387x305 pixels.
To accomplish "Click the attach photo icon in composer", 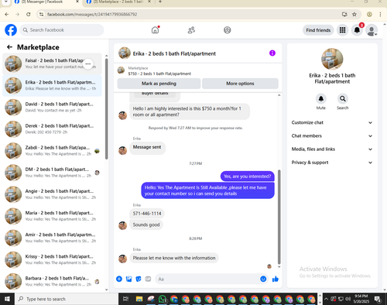I will point(128,279).
